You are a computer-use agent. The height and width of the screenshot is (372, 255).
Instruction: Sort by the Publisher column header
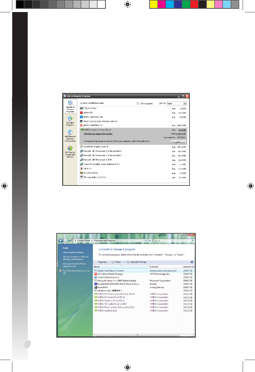click(165, 267)
